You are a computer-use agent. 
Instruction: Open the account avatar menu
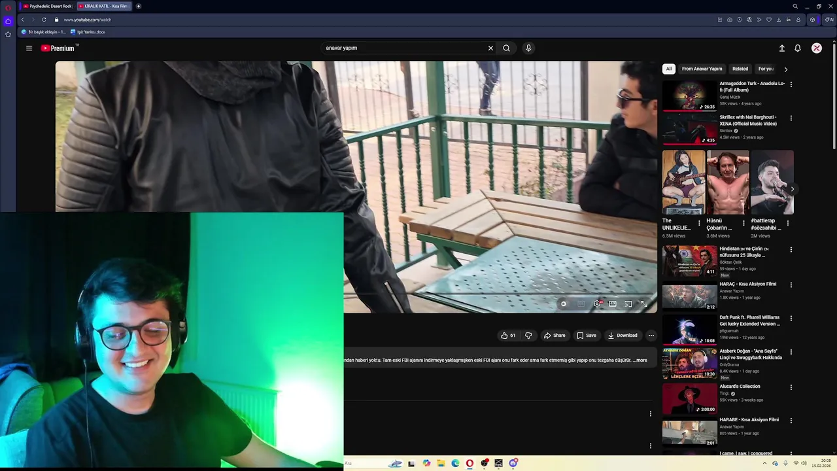click(817, 48)
